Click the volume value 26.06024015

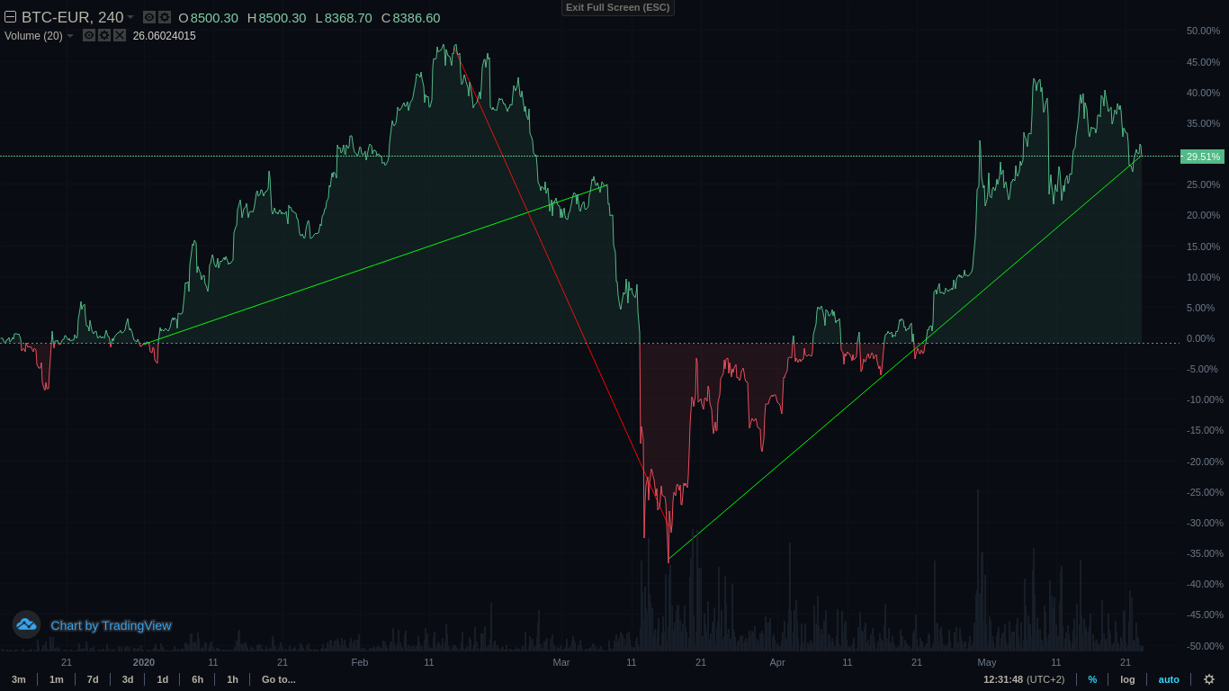(x=165, y=36)
